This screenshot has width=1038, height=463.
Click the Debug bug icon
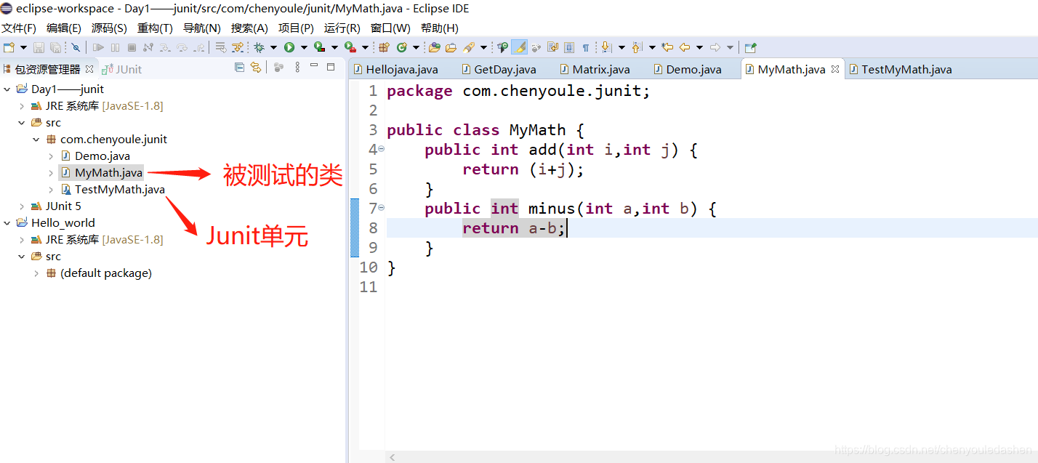pos(259,47)
